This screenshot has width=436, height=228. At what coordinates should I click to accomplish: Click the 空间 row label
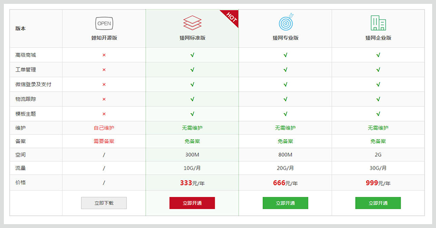click(x=20, y=155)
